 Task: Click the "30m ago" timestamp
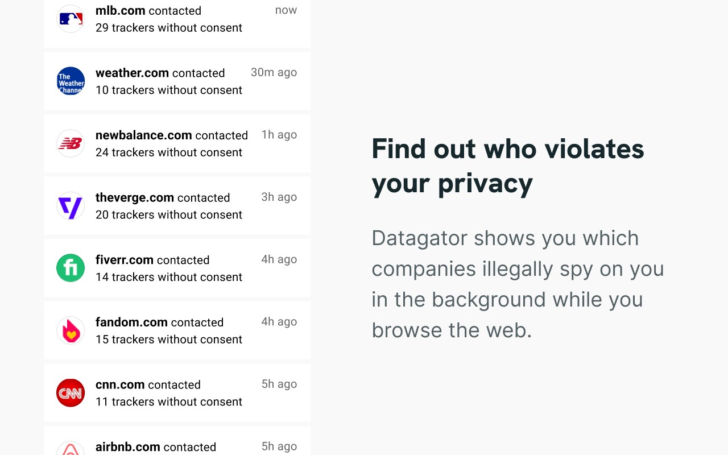[x=274, y=72]
